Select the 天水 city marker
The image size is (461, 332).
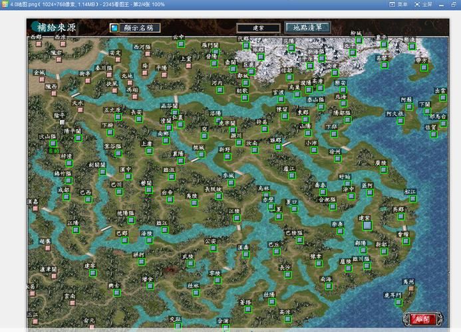[80, 110]
